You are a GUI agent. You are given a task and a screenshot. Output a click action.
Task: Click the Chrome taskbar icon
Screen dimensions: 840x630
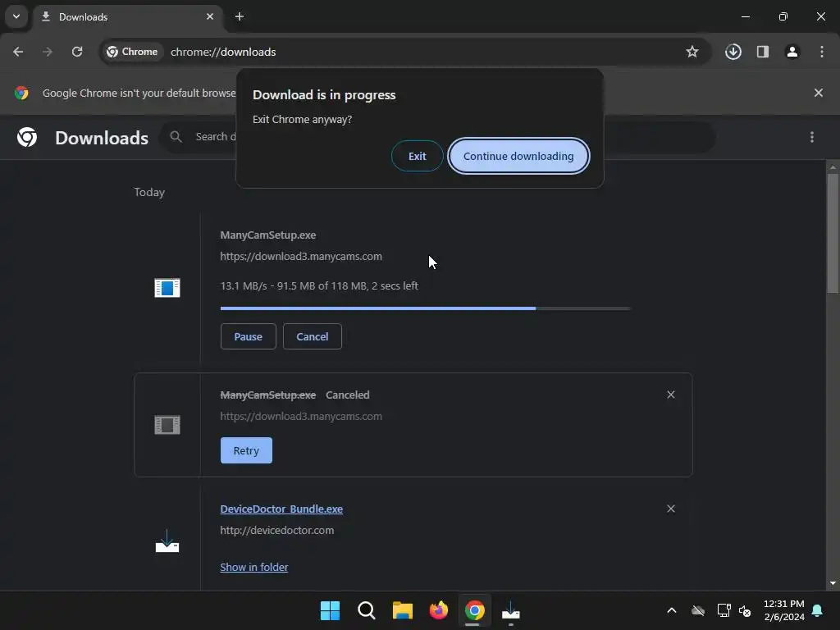point(475,610)
